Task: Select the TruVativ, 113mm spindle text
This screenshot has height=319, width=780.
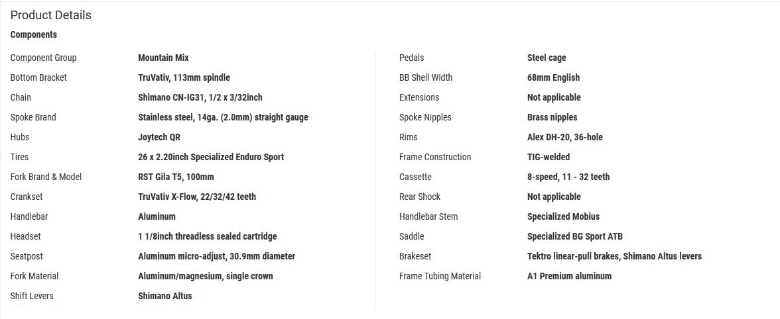Action: click(x=184, y=78)
